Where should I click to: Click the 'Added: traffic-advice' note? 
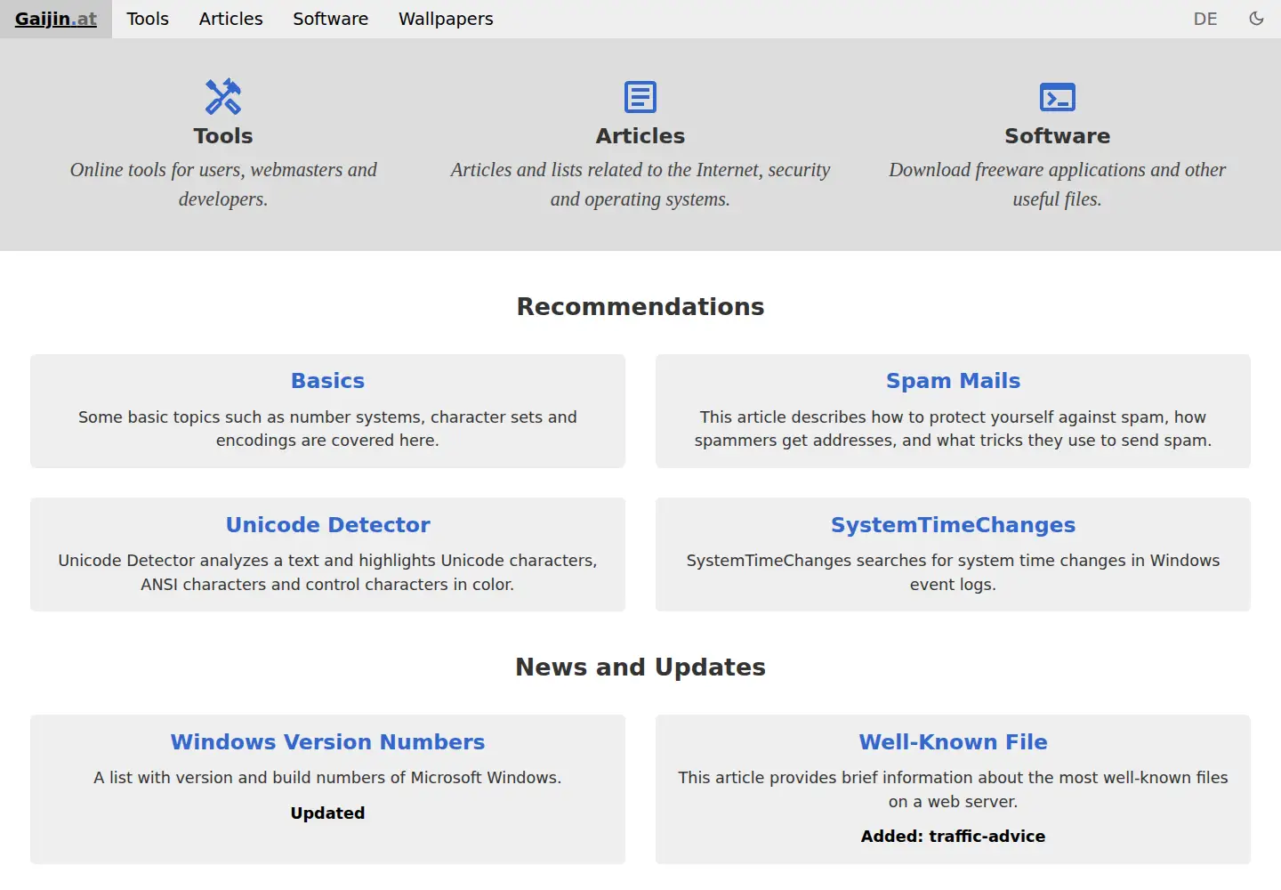pyautogui.click(x=953, y=837)
